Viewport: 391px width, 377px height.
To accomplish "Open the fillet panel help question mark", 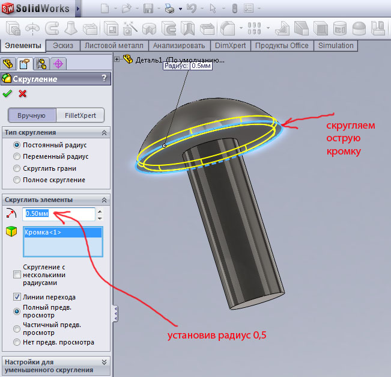I will click(x=104, y=78).
